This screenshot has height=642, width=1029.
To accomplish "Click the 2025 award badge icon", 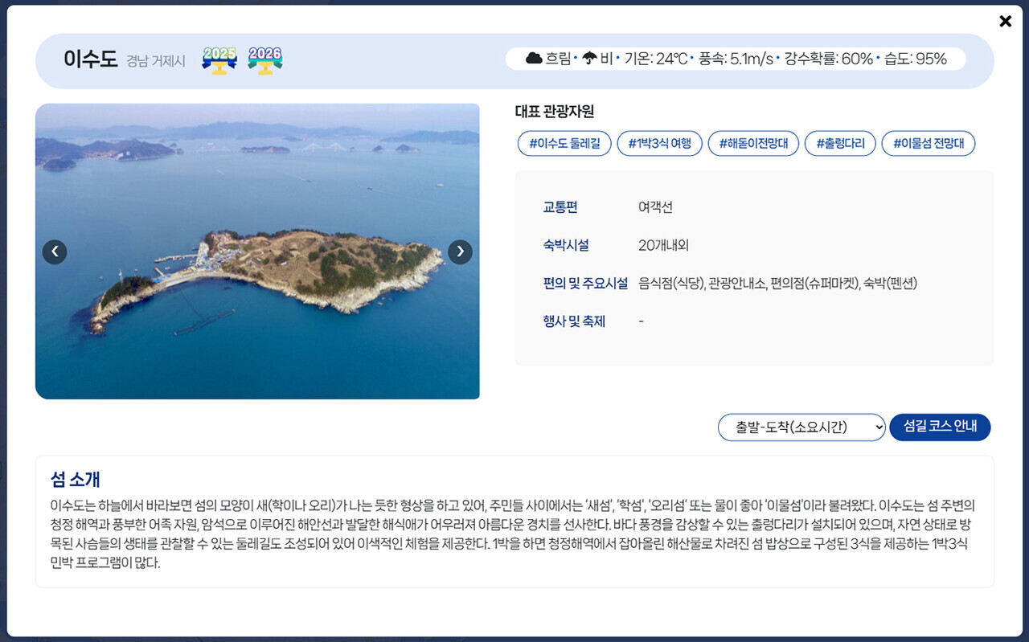I will click(219, 60).
